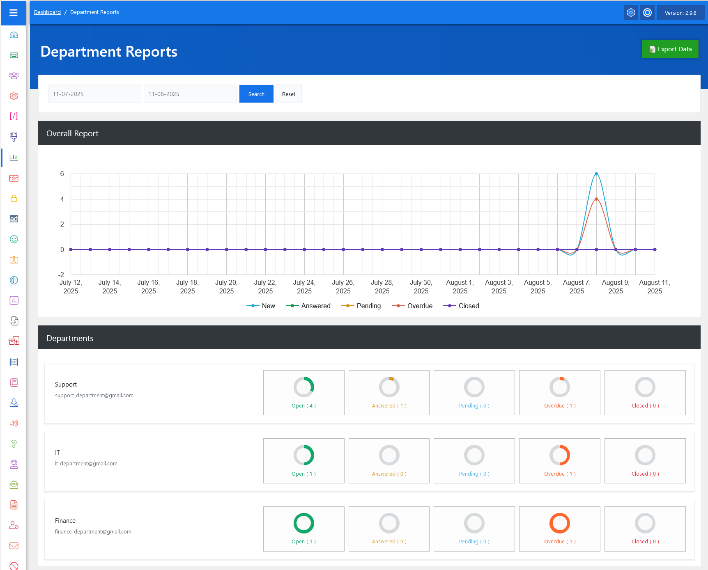Click the green smiley face icon

pos(14,239)
